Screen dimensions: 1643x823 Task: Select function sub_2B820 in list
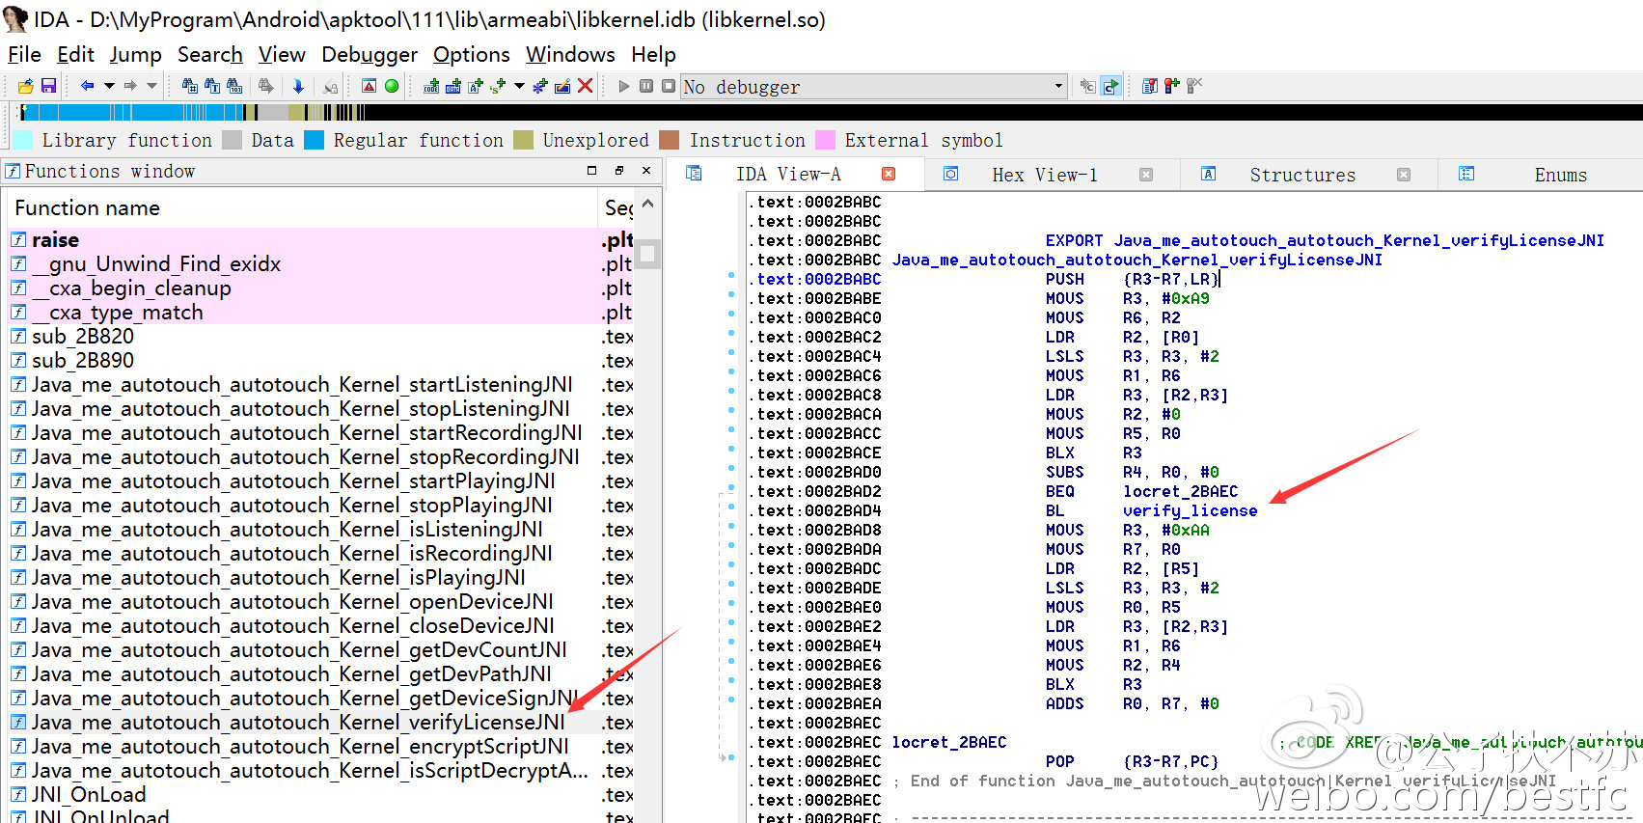pos(321,336)
